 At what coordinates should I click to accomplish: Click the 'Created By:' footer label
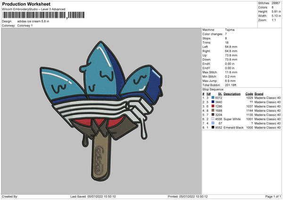click(10, 197)
